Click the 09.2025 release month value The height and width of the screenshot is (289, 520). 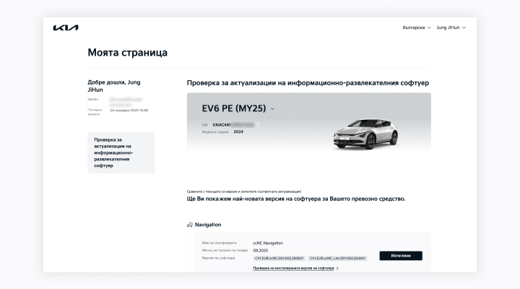(261, 250)
